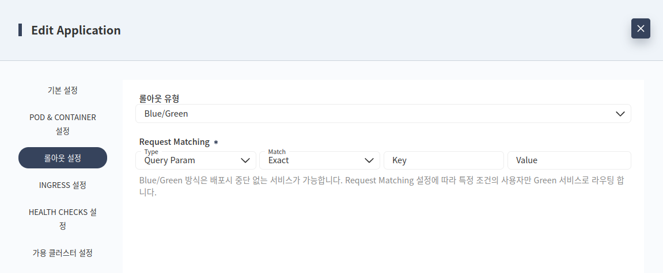The height and width of the screenshot is (273, 663).
Task: Focus the Value input field
Action: click(569, 160)
